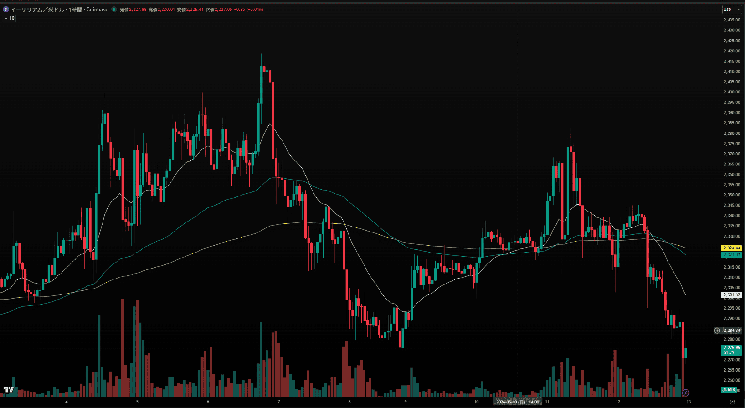Click the current price label 2,275.95
Image resolution: width=745 pixels, height=408 pixels.
[x=731, y=348]
